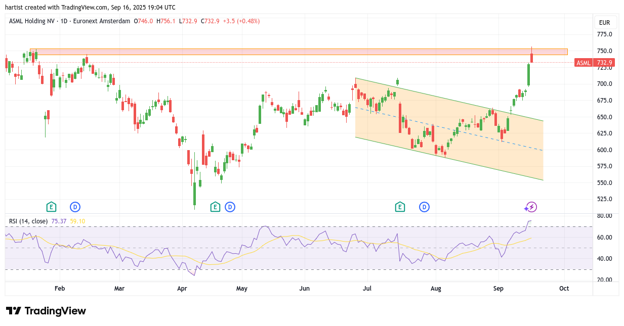Viewport: 624px width, 326px height.
Task: Open the EUR currency selector
Action: [604, 23]
